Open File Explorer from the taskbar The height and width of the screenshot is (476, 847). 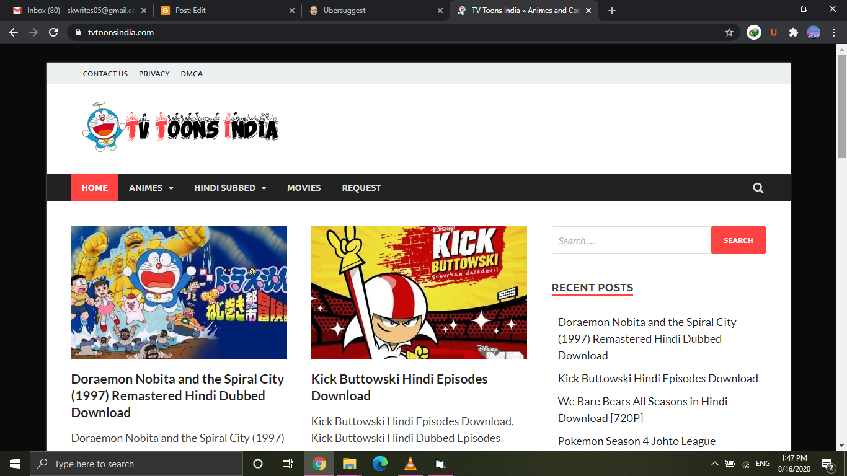(x=350, y=464)
